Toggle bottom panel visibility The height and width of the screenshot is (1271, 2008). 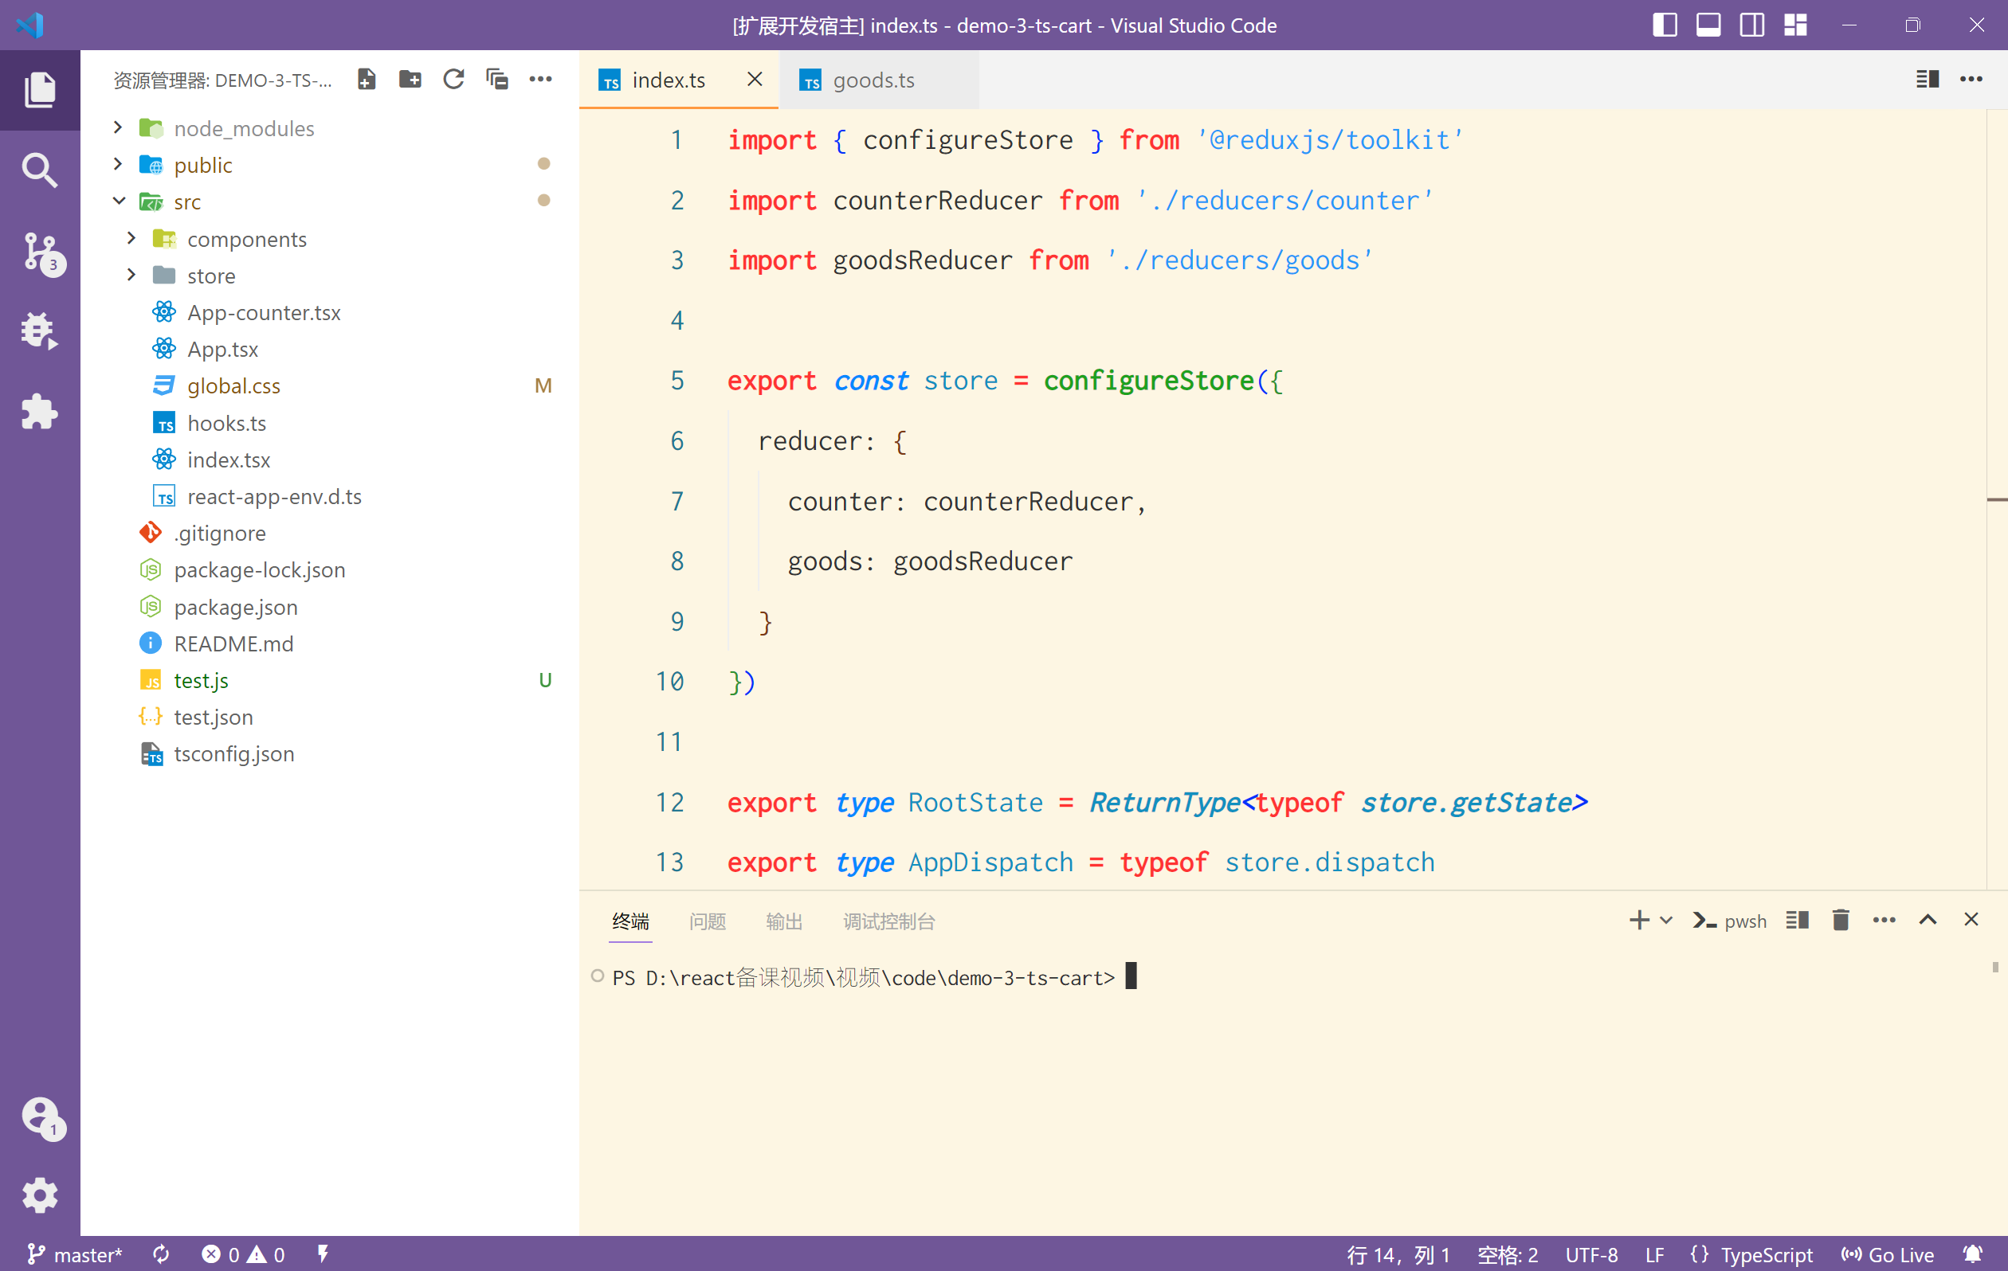point(1708,25)
